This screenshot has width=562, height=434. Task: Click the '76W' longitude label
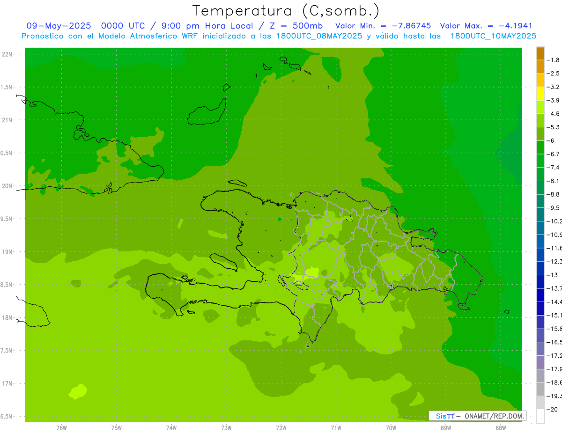(x=61, y=428)
